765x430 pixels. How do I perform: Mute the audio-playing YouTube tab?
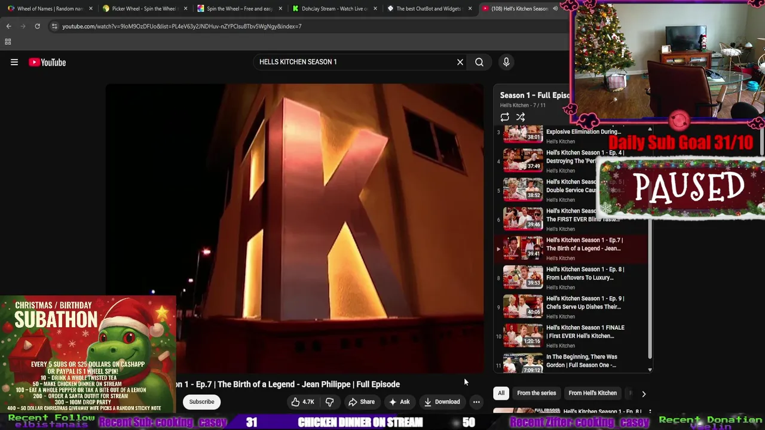(x=555, y=9)
